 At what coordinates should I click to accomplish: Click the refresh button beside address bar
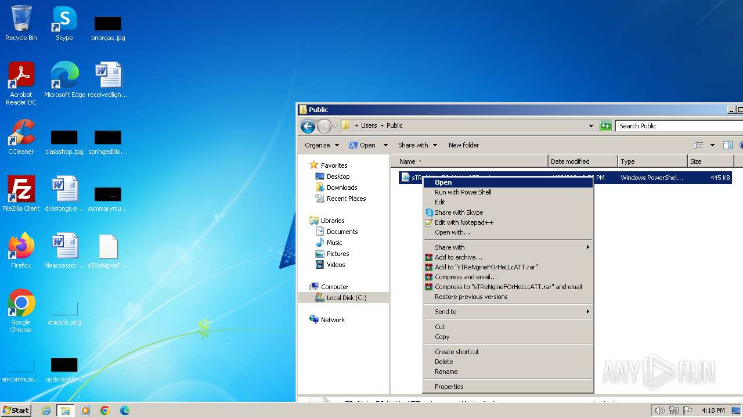(x=605, y=126)
